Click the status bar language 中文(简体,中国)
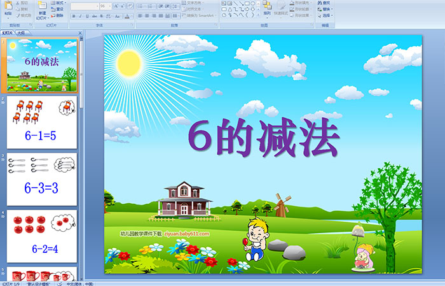The height and width of the screenshot is (286, 445). coord(80,283)
